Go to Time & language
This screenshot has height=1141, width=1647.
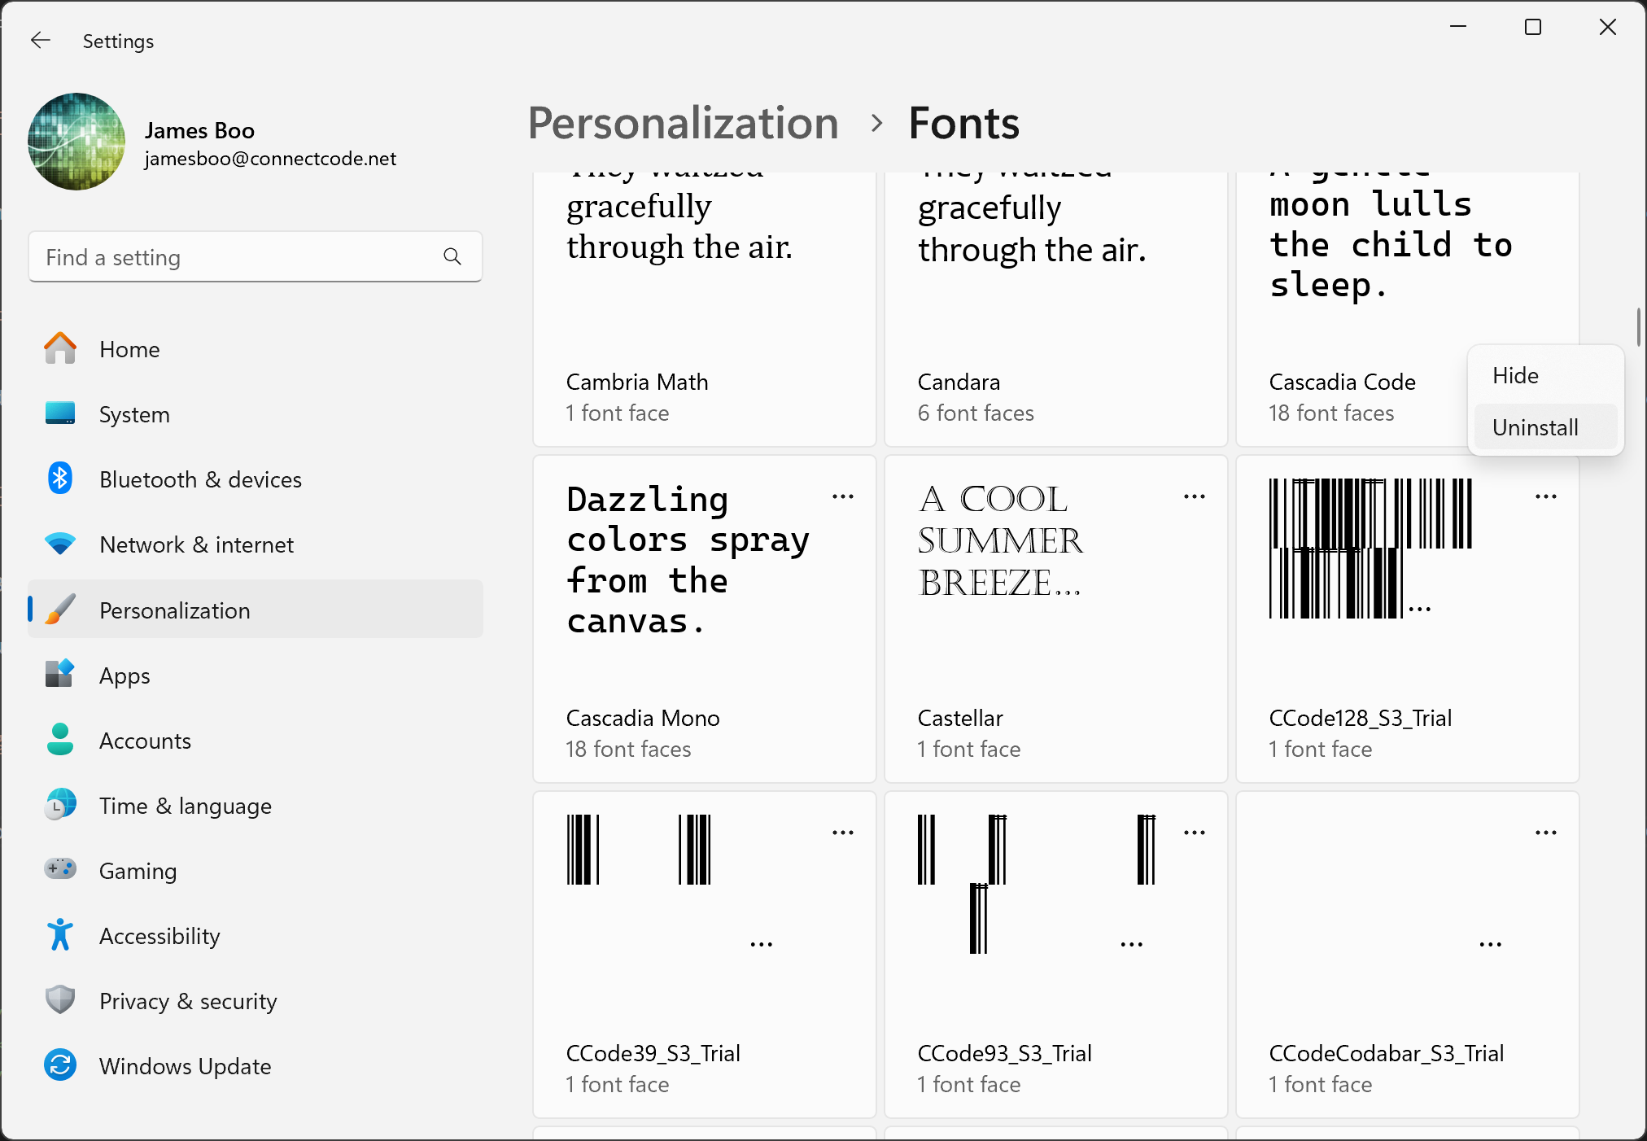256,805
